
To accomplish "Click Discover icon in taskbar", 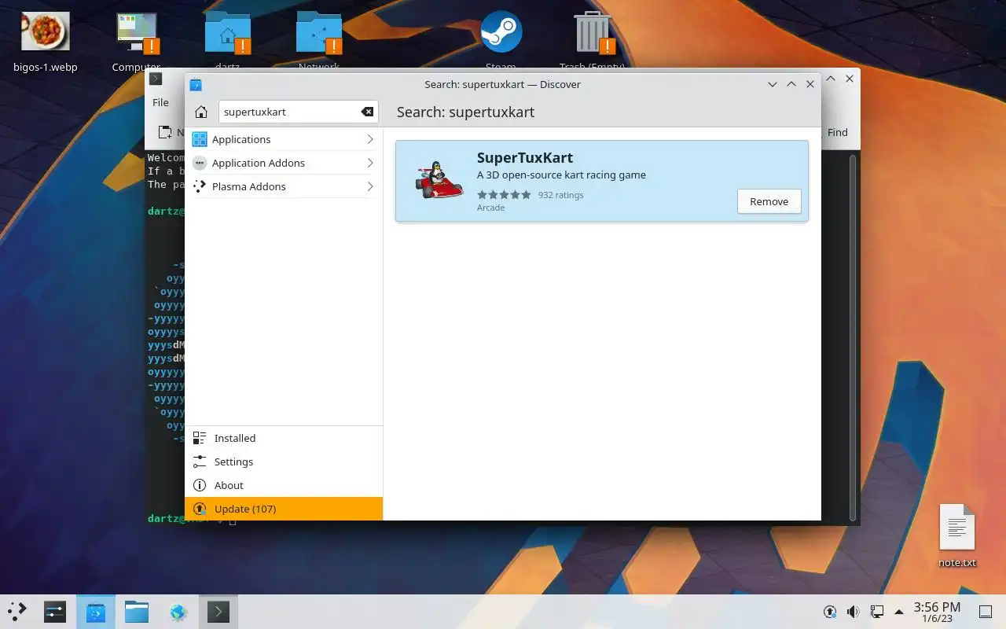I will pyautogui.click(x=96, y=612).
